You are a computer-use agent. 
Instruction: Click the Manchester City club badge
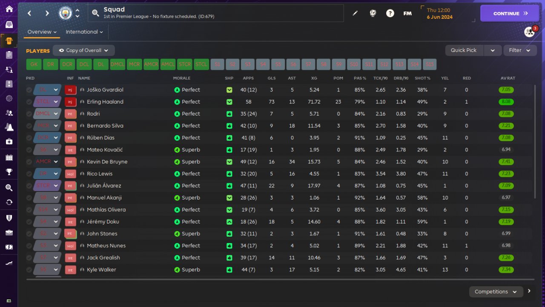point(65,13)
